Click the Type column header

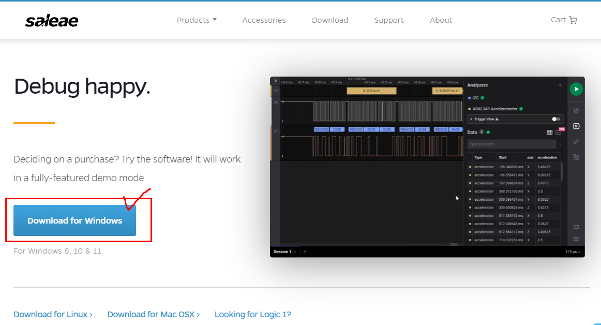tap(478, 158)
